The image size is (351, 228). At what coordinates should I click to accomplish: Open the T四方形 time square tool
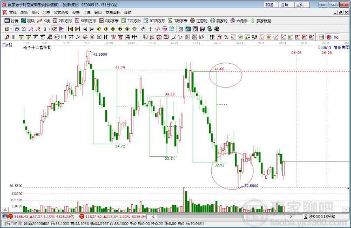pyautogui.click(x=131, y=21)
